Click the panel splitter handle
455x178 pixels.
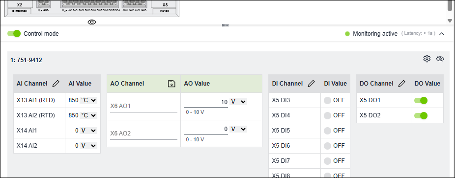pos(226,25)
